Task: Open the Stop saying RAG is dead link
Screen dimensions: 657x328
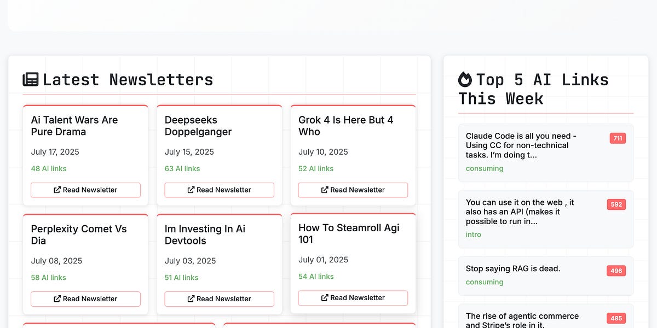Action: point(513,268)
